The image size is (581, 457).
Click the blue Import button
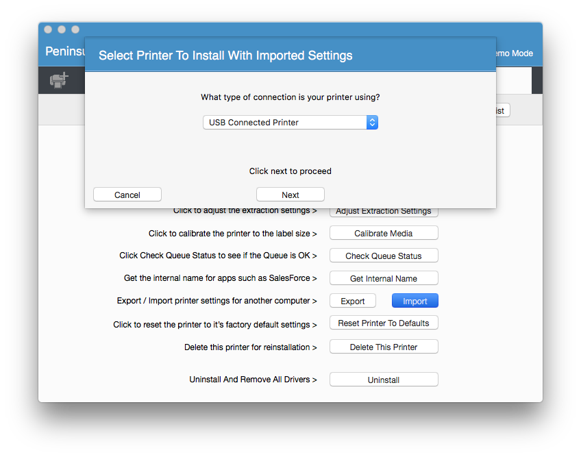tap(415, 301)
